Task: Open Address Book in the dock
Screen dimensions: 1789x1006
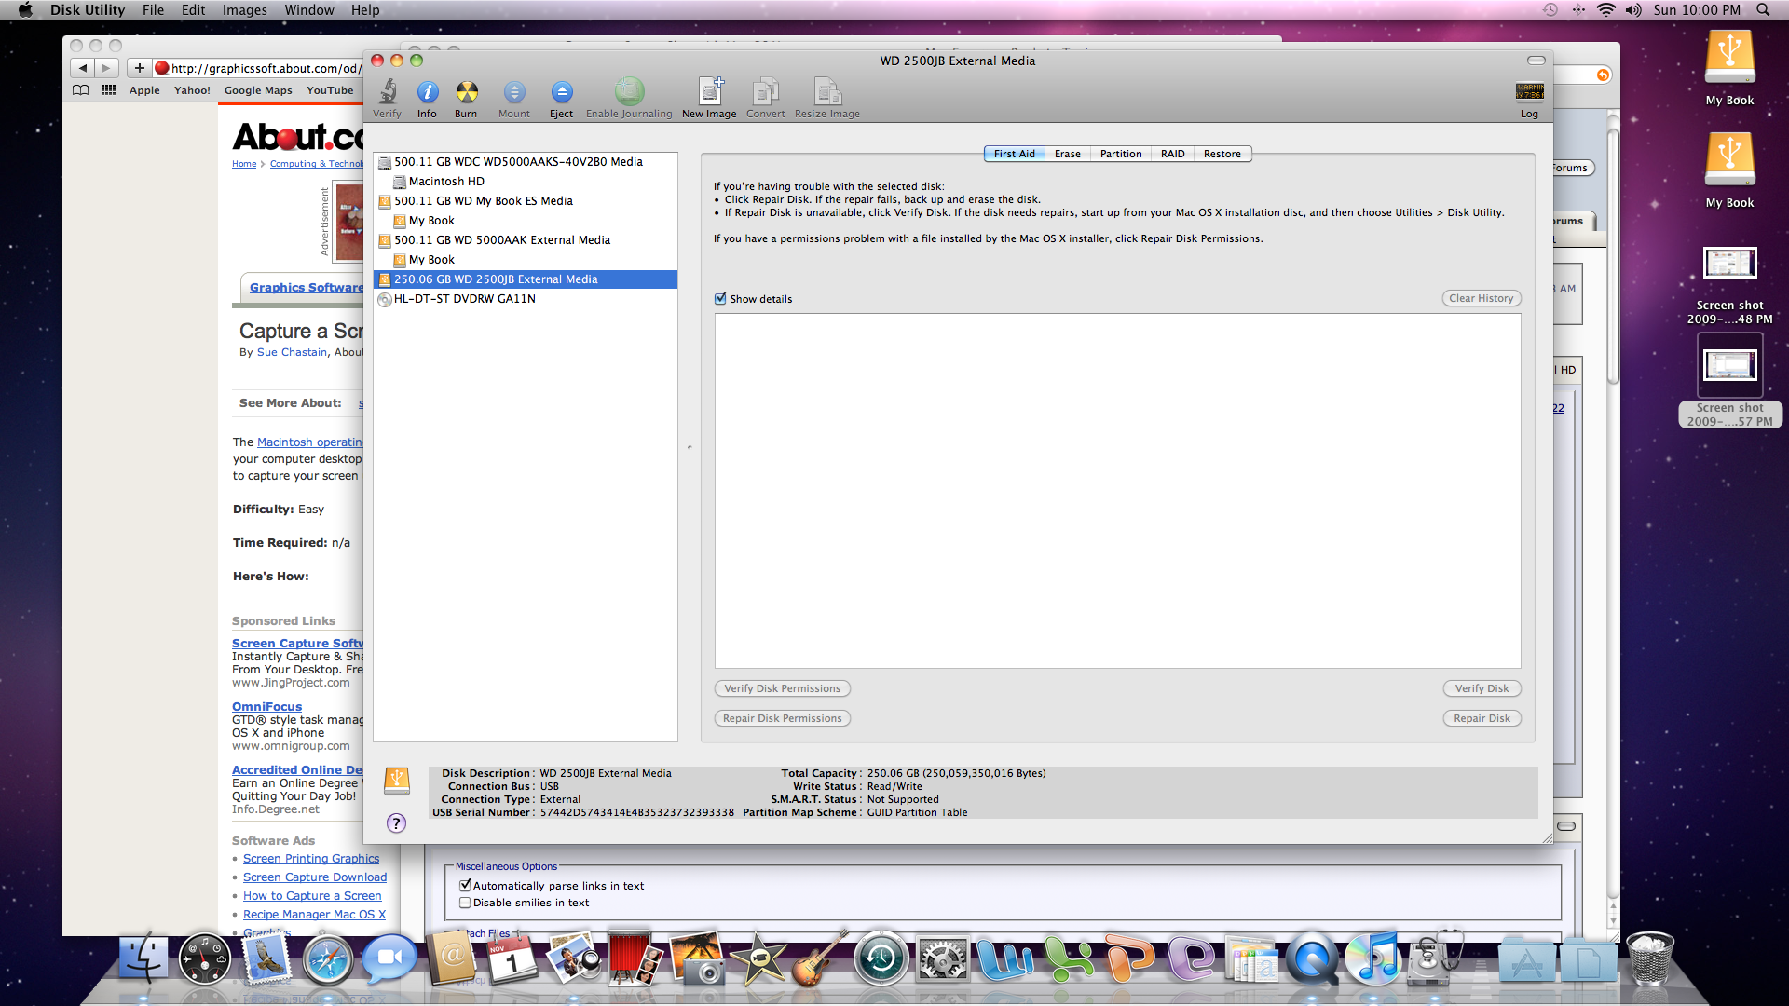Action: click(452, 958)
